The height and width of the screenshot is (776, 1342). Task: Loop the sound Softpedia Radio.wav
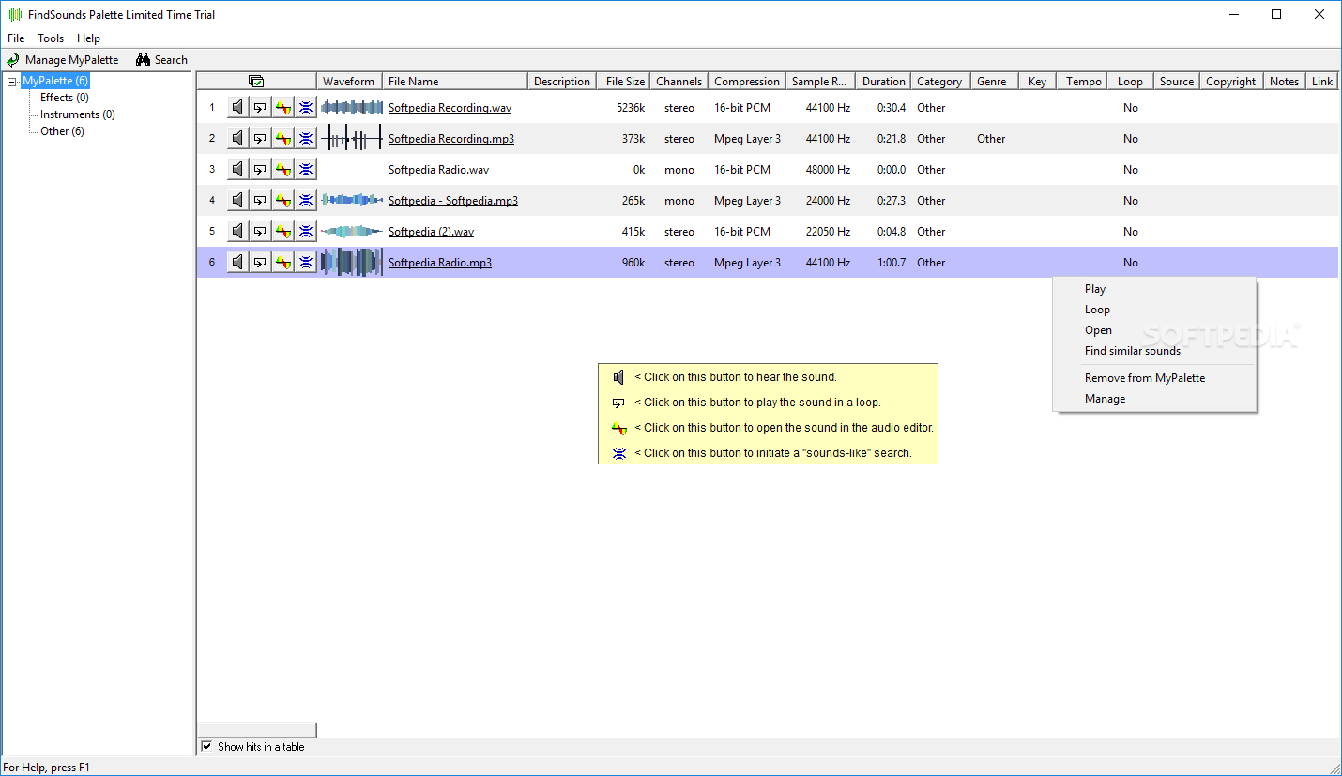pyautogui.click(x=260, y=170)
